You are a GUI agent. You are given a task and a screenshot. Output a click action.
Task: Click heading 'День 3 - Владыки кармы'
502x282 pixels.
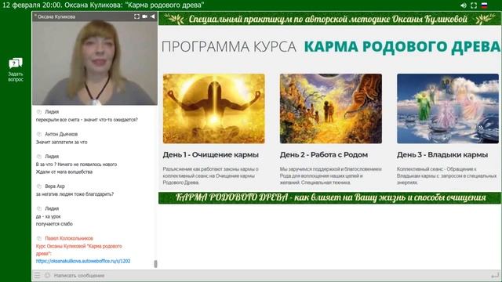coord(442,155)
